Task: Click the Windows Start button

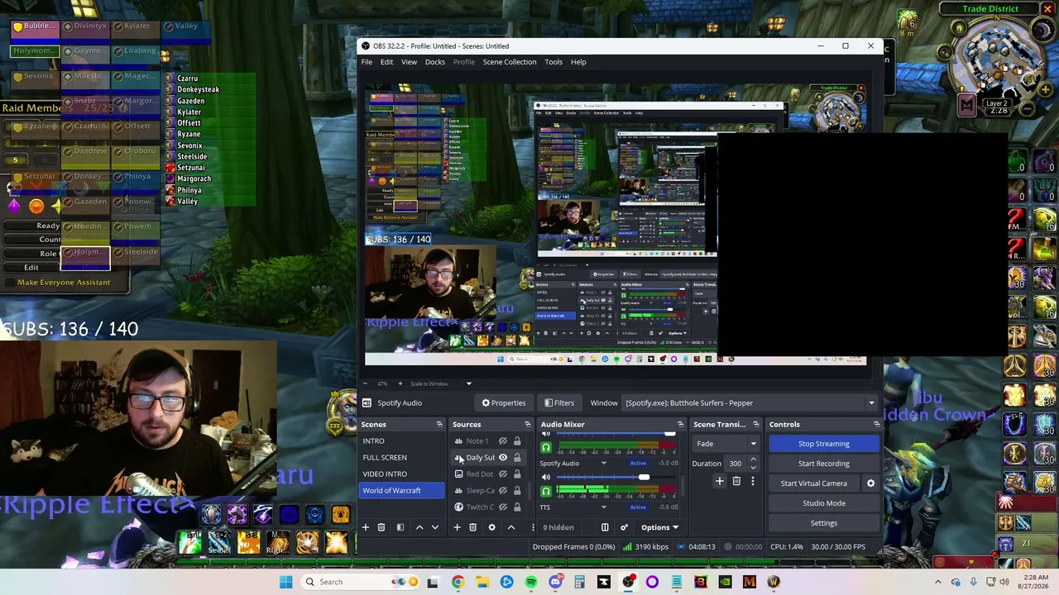Action: (285, 582)
